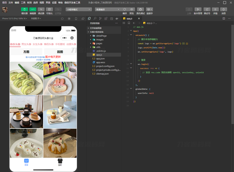Open the search icon in explorer sidebar
This screenshot has width=234, height=172.
tap(95, 19)
